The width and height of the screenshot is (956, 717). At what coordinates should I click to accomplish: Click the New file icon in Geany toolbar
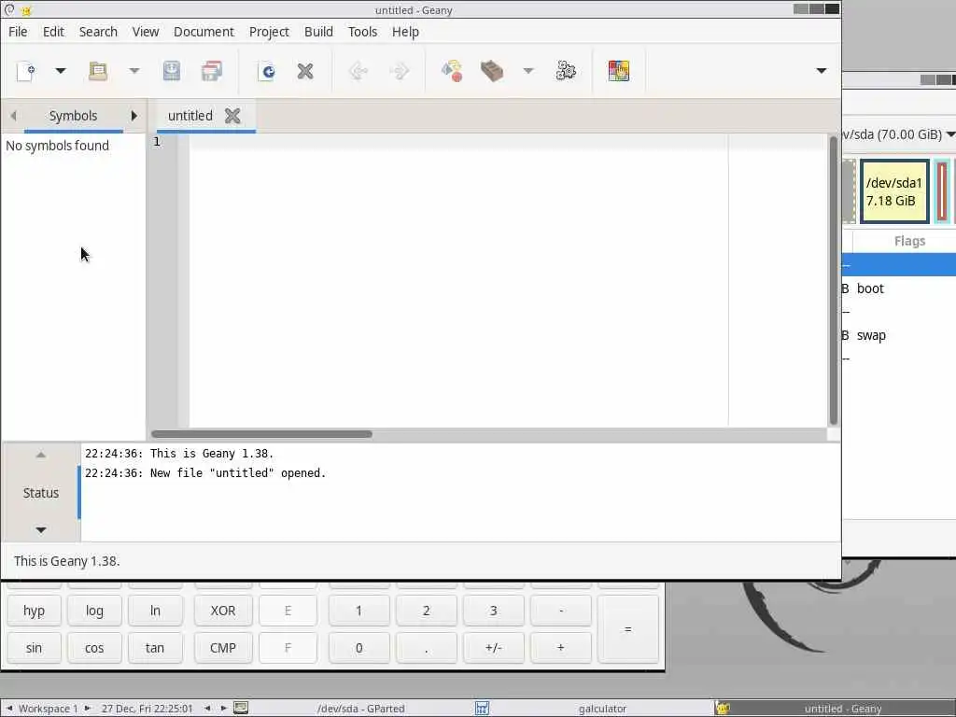coord(25,71)
